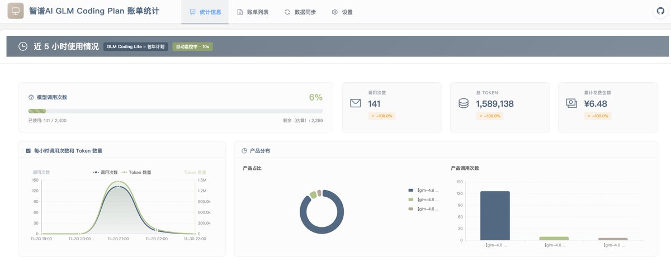Click the small tan bar in 产品调用次数
Viewport: 671px width, 266px height.
613,239
